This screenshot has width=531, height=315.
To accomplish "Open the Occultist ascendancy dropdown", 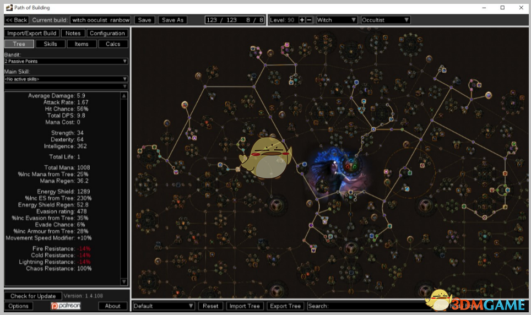I will (386, 20).
